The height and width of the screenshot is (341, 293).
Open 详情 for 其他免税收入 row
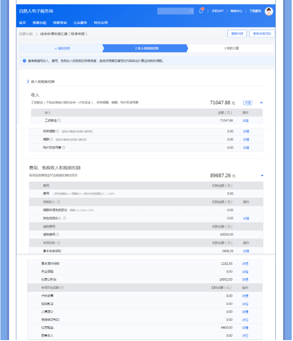246,219
